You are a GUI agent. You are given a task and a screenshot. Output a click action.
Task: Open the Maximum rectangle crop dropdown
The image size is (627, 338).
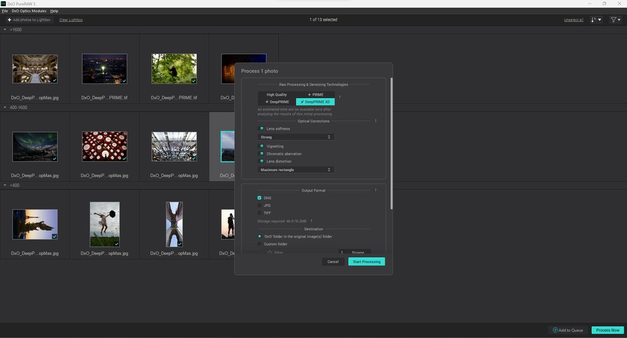pyautogui.click(x=295, y=169)
